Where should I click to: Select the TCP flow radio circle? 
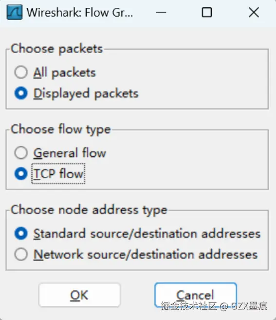(21, 174)
